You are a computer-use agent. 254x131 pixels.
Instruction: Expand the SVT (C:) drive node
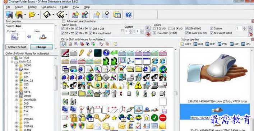point(12,58)
